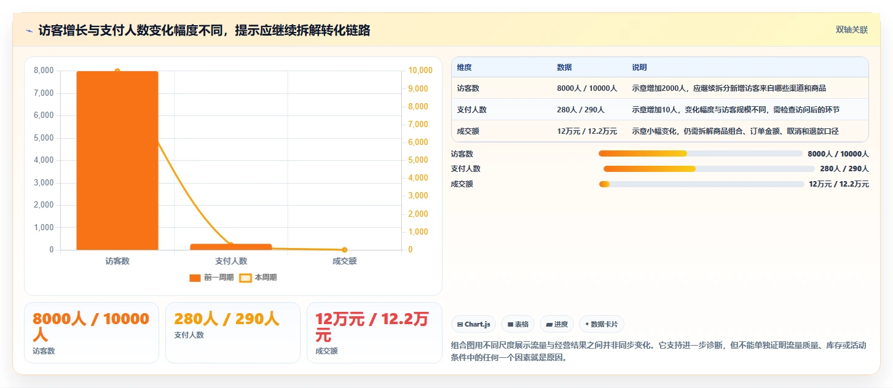Click the 数据卡片 tag
The height and width of the screenshot is (388, 893).
(x=602, y=324)
